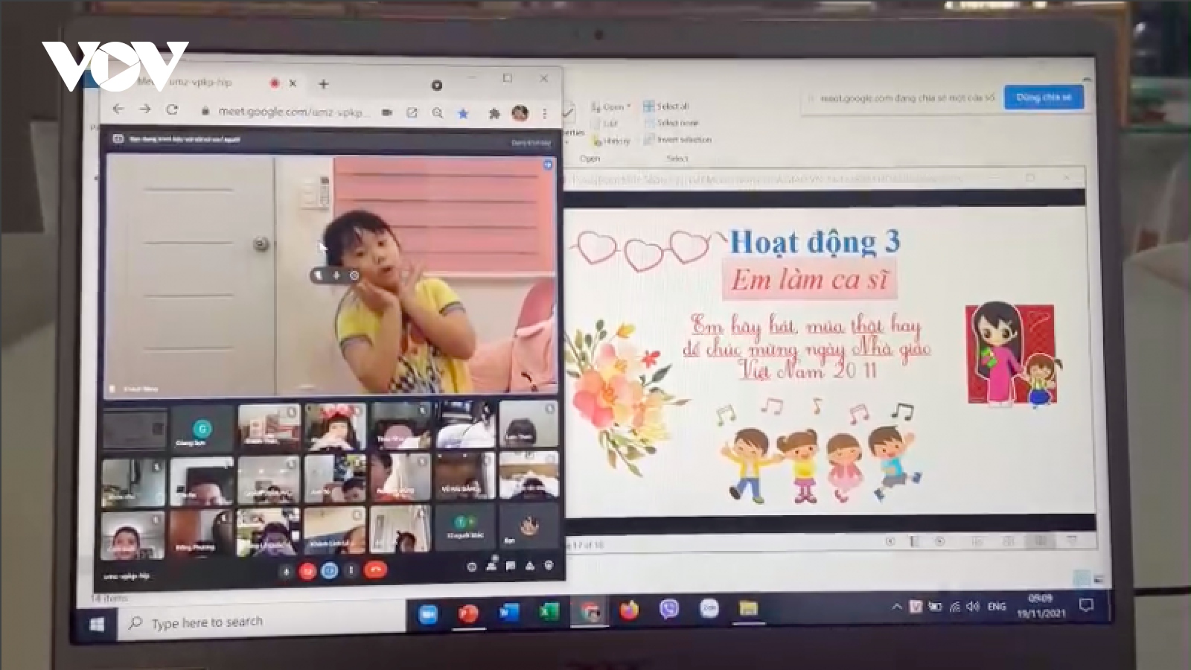Click the zoom magnifier icon in address bar
Viewport: 1191px width, 670px height.
click(437, 112)
